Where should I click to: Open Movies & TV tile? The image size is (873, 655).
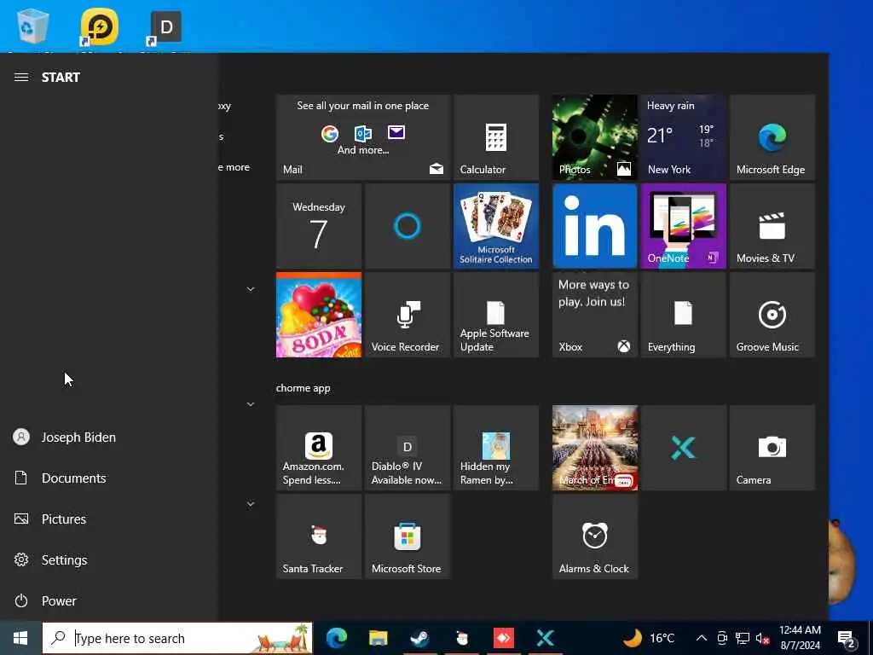pyautogui.click(x=772, y=226)
